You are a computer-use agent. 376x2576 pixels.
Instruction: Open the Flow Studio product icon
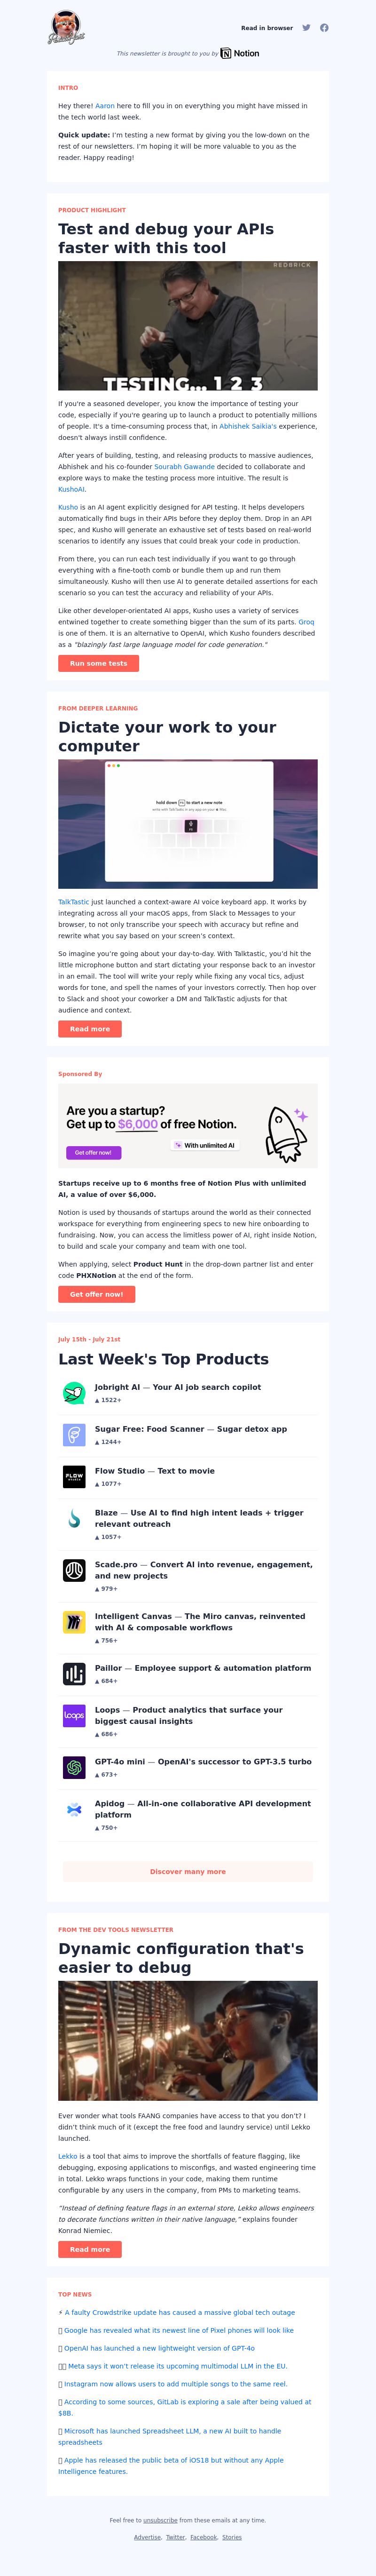74,1476
